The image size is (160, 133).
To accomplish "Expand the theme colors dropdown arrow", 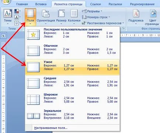I will pos(20,11).
